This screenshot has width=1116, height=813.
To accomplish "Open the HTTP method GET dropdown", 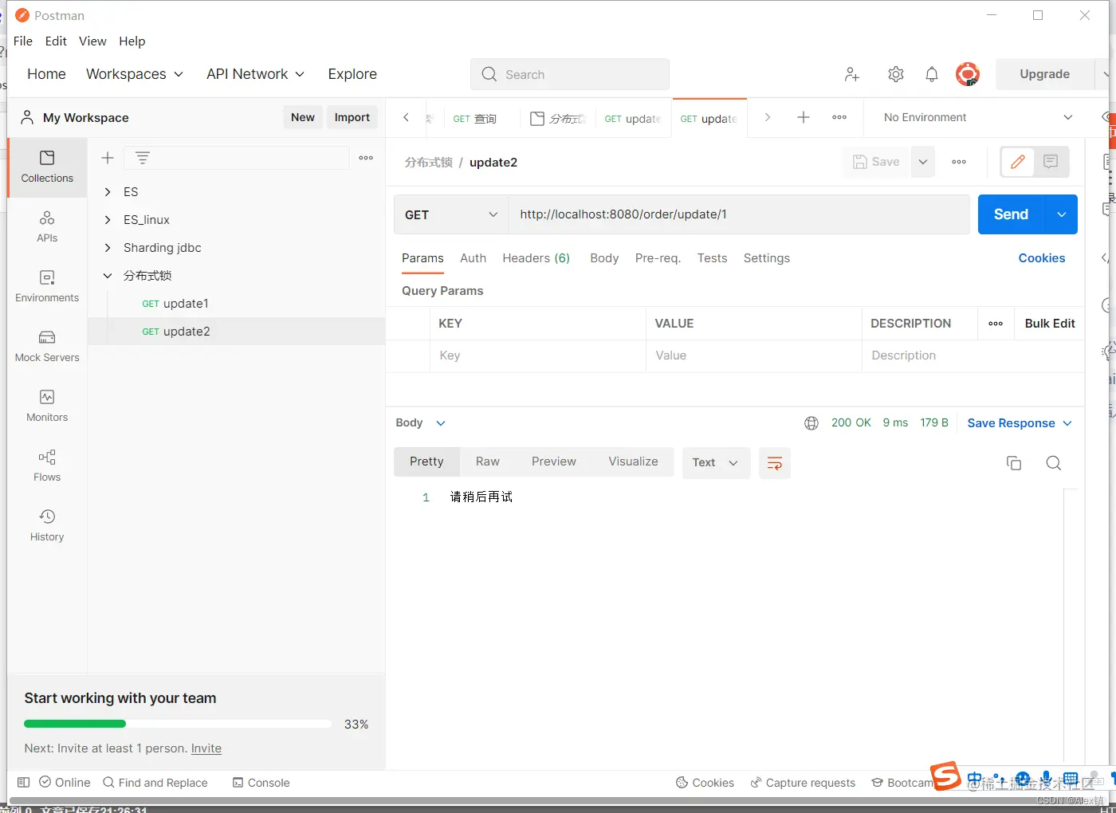I will tap(451, 214).
